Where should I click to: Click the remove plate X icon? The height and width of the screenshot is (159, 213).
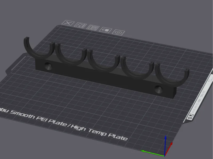pos(68,23)
